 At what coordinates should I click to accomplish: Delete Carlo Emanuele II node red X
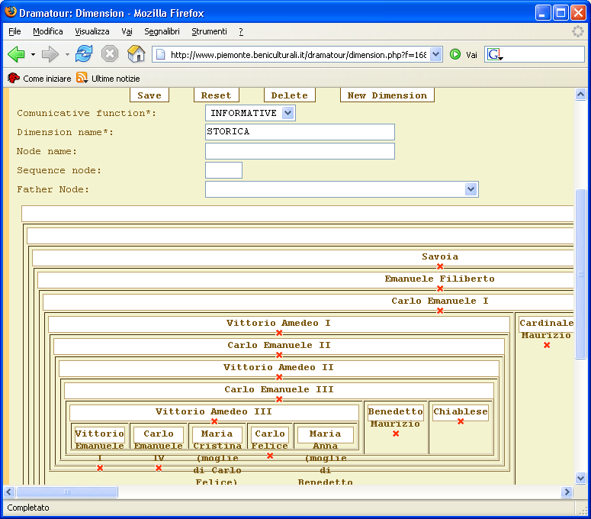pos(279,355)
